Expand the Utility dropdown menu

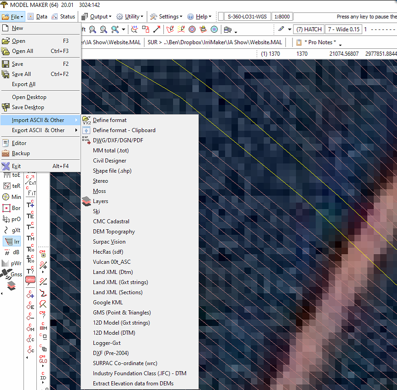point(129,17)
